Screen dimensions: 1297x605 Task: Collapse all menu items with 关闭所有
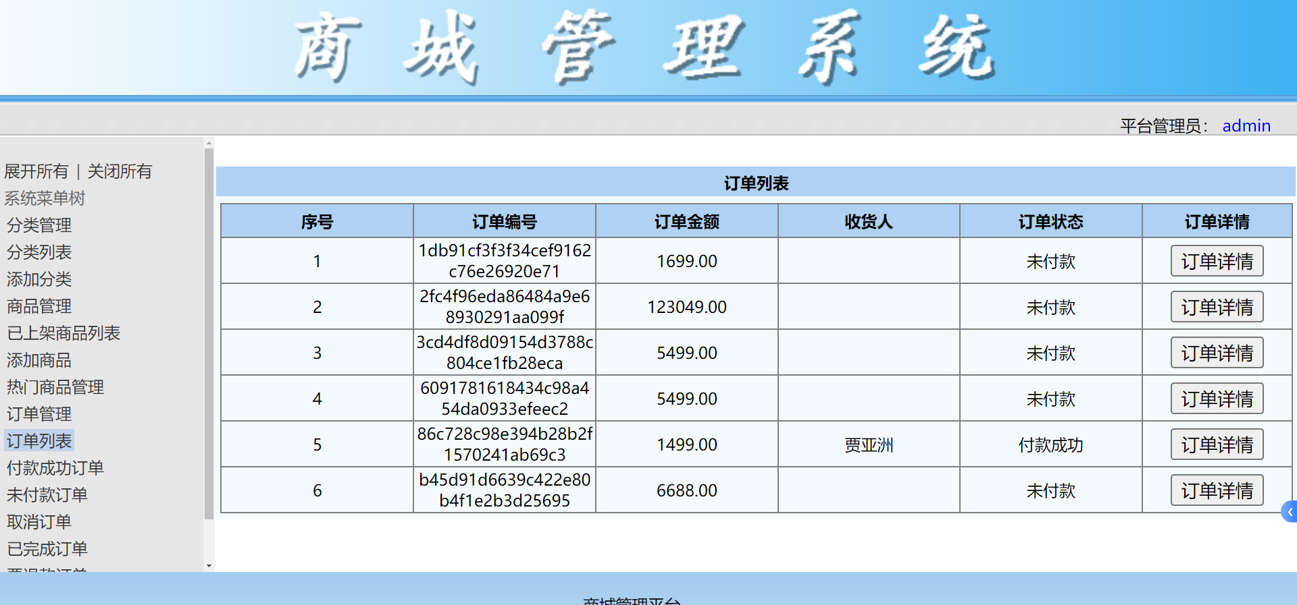click(x=120, y=171)
